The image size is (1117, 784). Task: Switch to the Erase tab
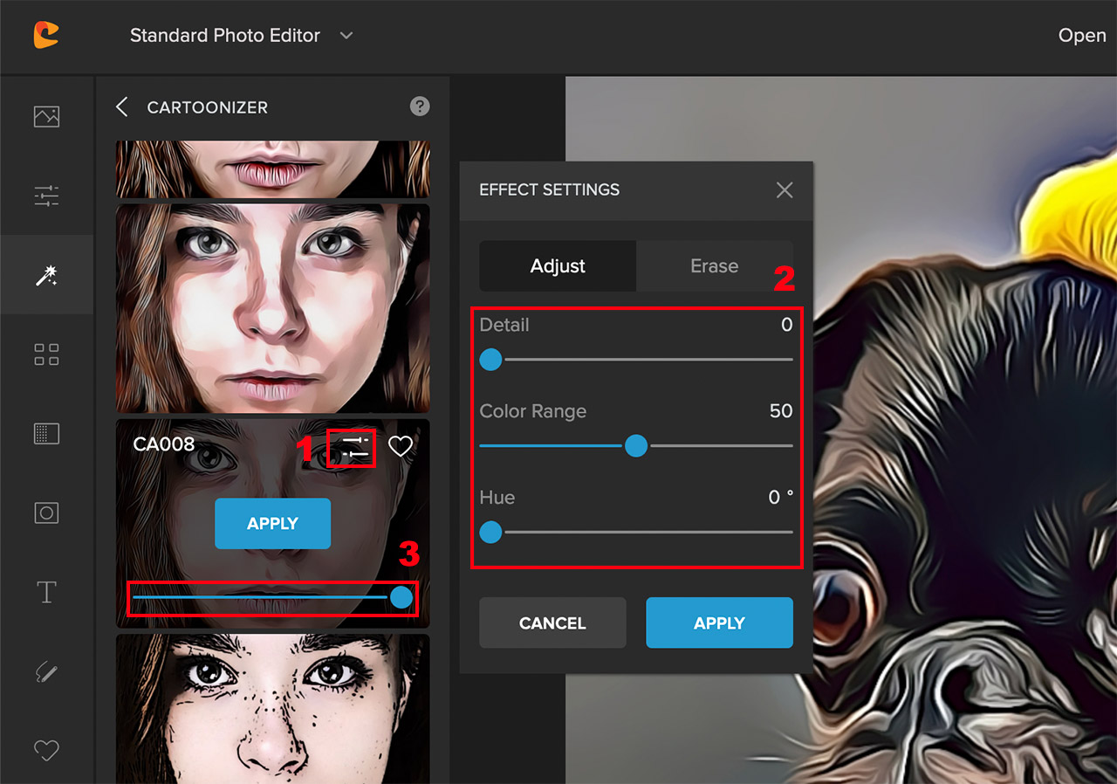click(x=716, y=265)
